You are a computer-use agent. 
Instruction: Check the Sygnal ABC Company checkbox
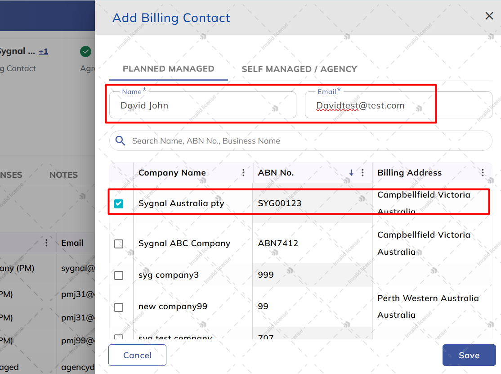click(119, 244)
